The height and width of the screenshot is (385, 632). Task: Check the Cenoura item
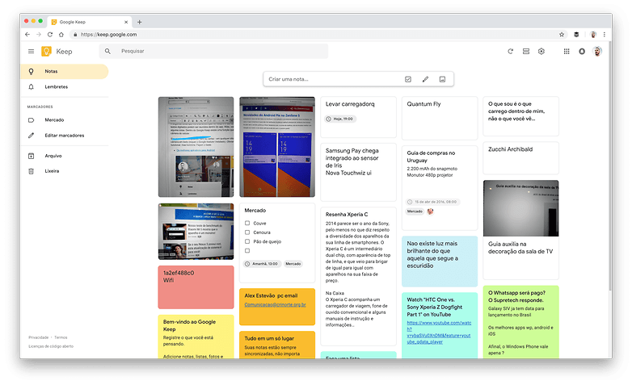pyautogui.click(x=247, y=232)
